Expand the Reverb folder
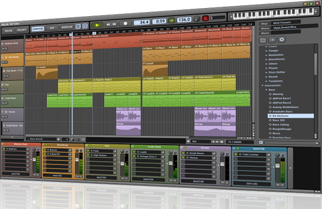This screenshot has width=322, height=209. coord(266,77)
